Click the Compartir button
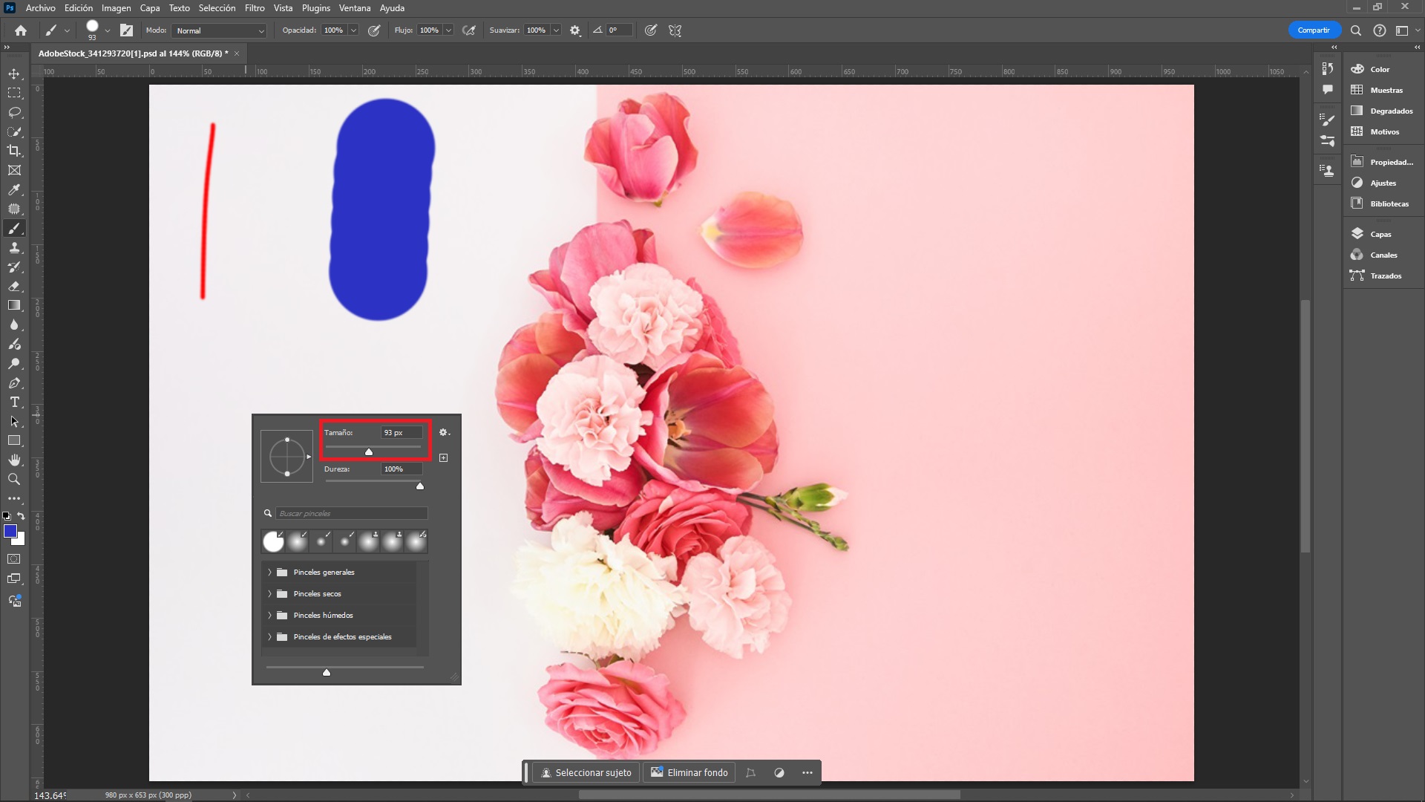This screenshot has width=1425, height=802. (1313, 30)
